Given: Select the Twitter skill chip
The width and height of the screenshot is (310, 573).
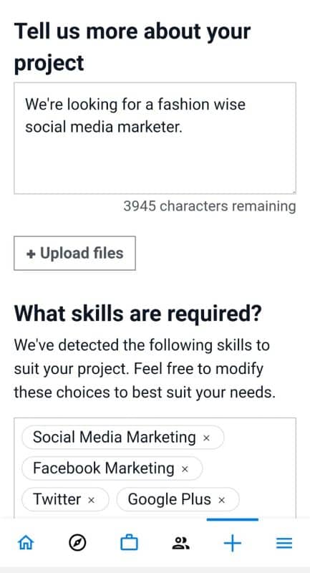Looking at the screenshot, I should click(x=65, y=499).
